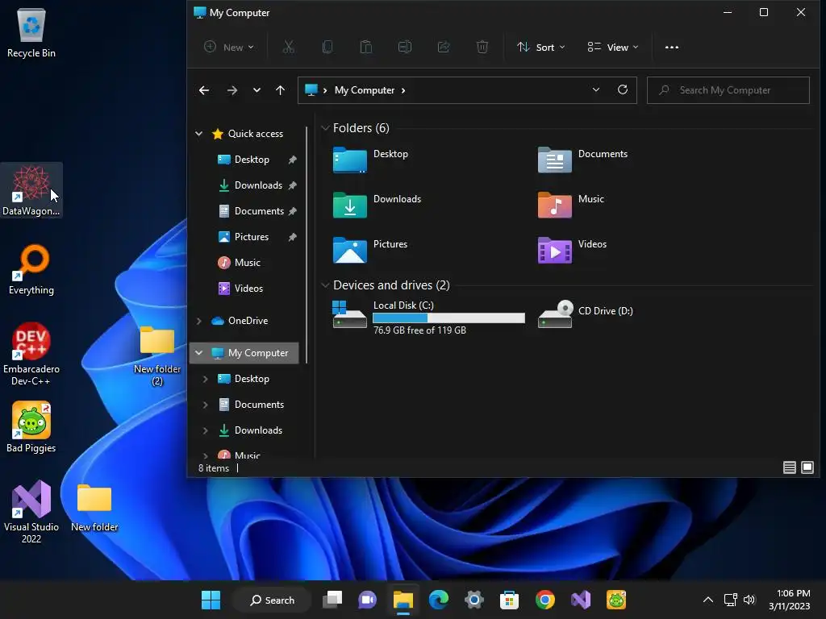Select the Recycle Bin desktop icon
The image size is (826, 619).
pos(31,32)
